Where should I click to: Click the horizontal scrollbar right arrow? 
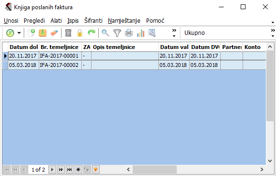(x=262, y=170)
